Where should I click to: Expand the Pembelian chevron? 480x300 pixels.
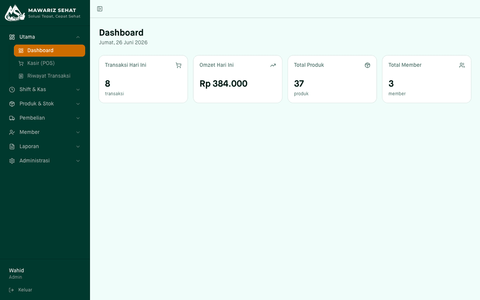[78, 118]
